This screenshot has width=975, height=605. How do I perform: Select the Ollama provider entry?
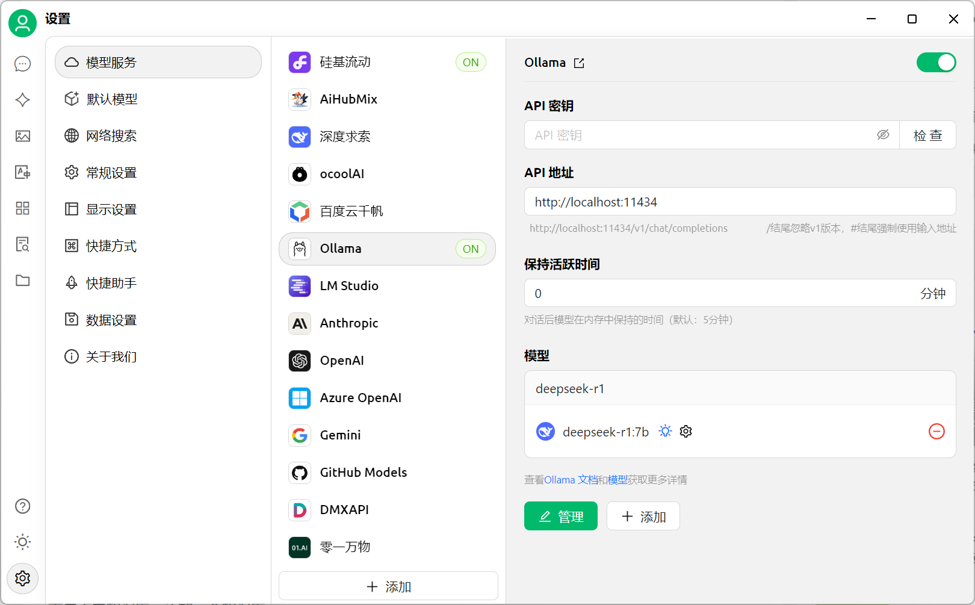coord(387,249)
